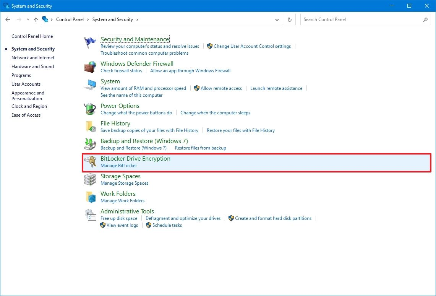Click the Power Options battery icon

[x=90, y=109]
